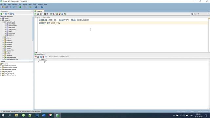210x118 pixels.
Task: Click the ENG language indicator in system tray
Action: [191, 115]
